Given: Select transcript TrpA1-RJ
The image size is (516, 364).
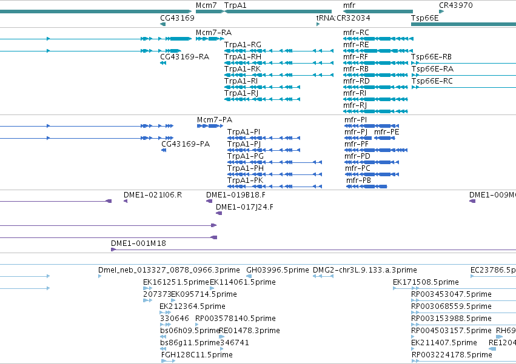Looking at the screenshot, I should pos(263,99).
